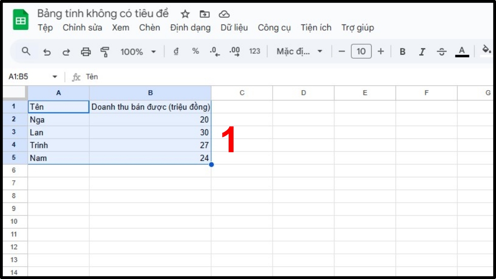This screenshot has width=496, height=279.
Task: Open the Chèn menu
Action: [150, 28]
